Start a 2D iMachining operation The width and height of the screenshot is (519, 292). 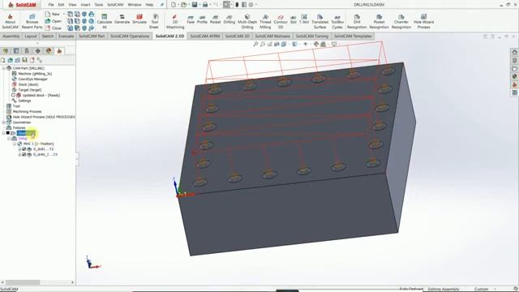(x=175, y=22)
